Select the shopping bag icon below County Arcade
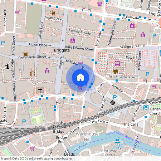The width and height of the screenshot is (161, 161). (x=73, y=40)
